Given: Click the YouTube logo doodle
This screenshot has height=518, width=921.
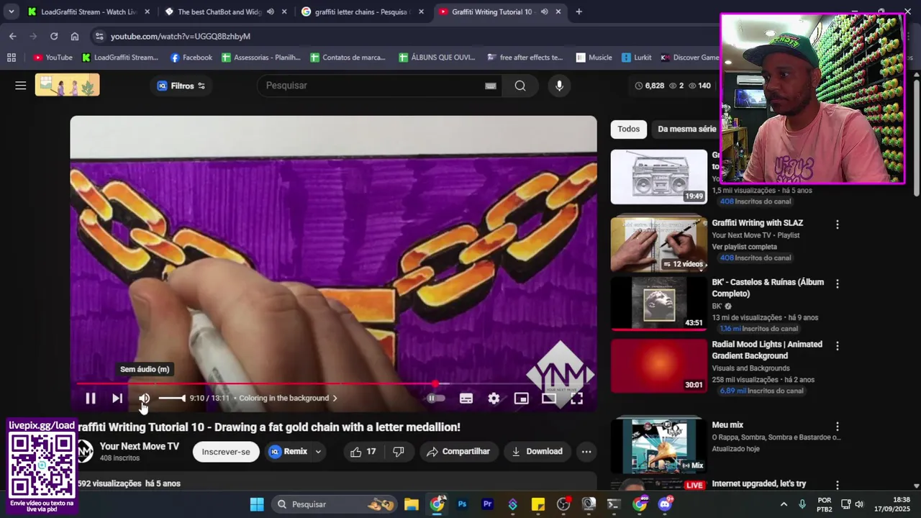Looking at the screenshot, I should (67, 86).
